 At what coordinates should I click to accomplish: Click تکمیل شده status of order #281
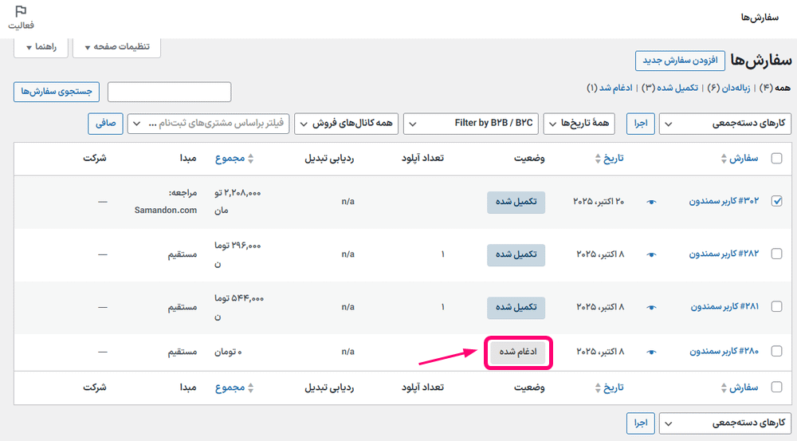tap(516, 307)
